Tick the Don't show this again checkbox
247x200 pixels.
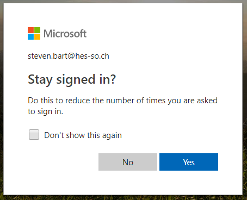pos(34,135)
